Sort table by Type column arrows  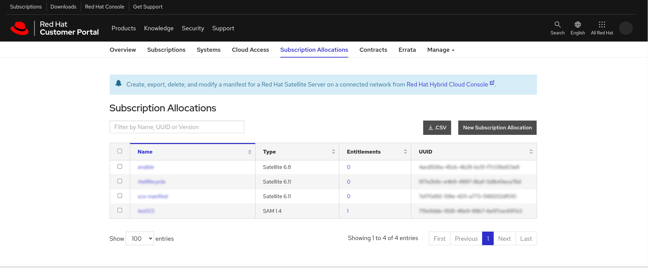pyautogui.click(x=333, y=152)
